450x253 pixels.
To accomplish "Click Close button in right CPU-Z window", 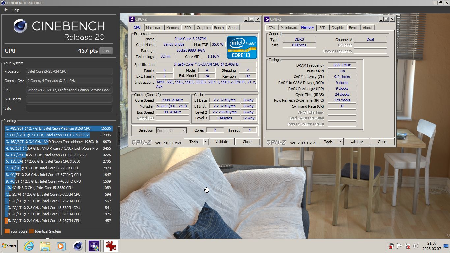I will pyautogui.click(x=382, y=142).
